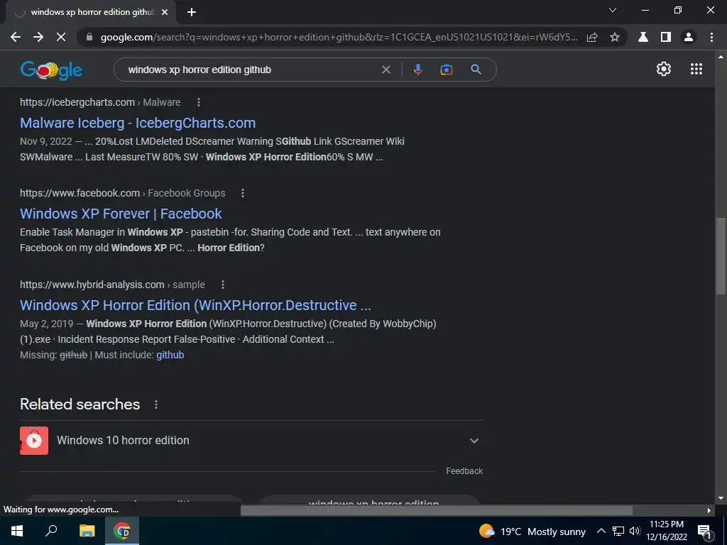Open options for facebook.com result

(243, 193)
